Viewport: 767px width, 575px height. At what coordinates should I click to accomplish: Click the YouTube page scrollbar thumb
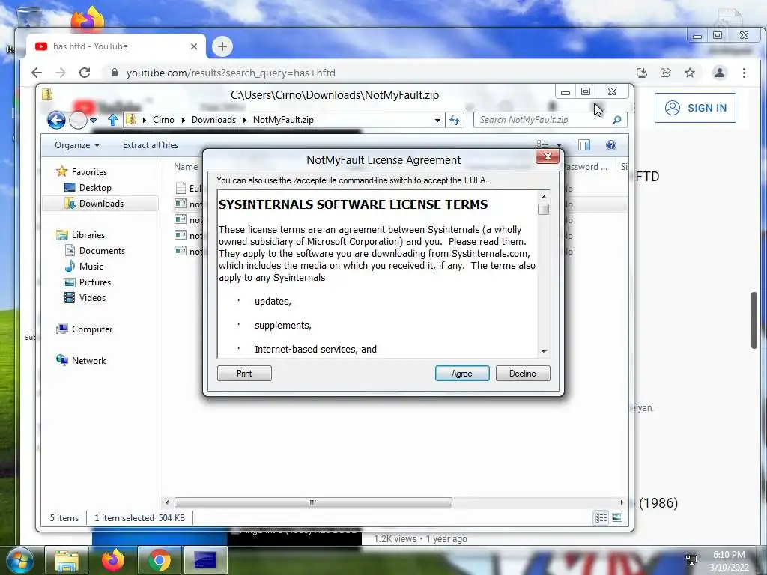point(754,320)
